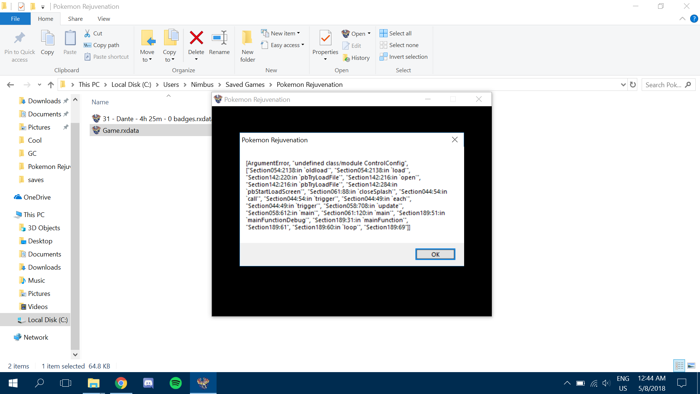Click the Rename icon in Organize group
This screenshot has height=394, width=700.
(x=219, y=38)
